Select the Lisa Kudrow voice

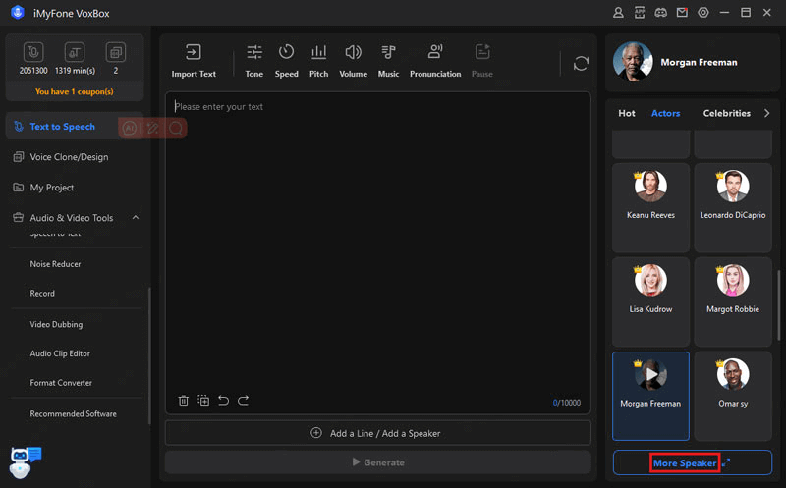(650, 301)
